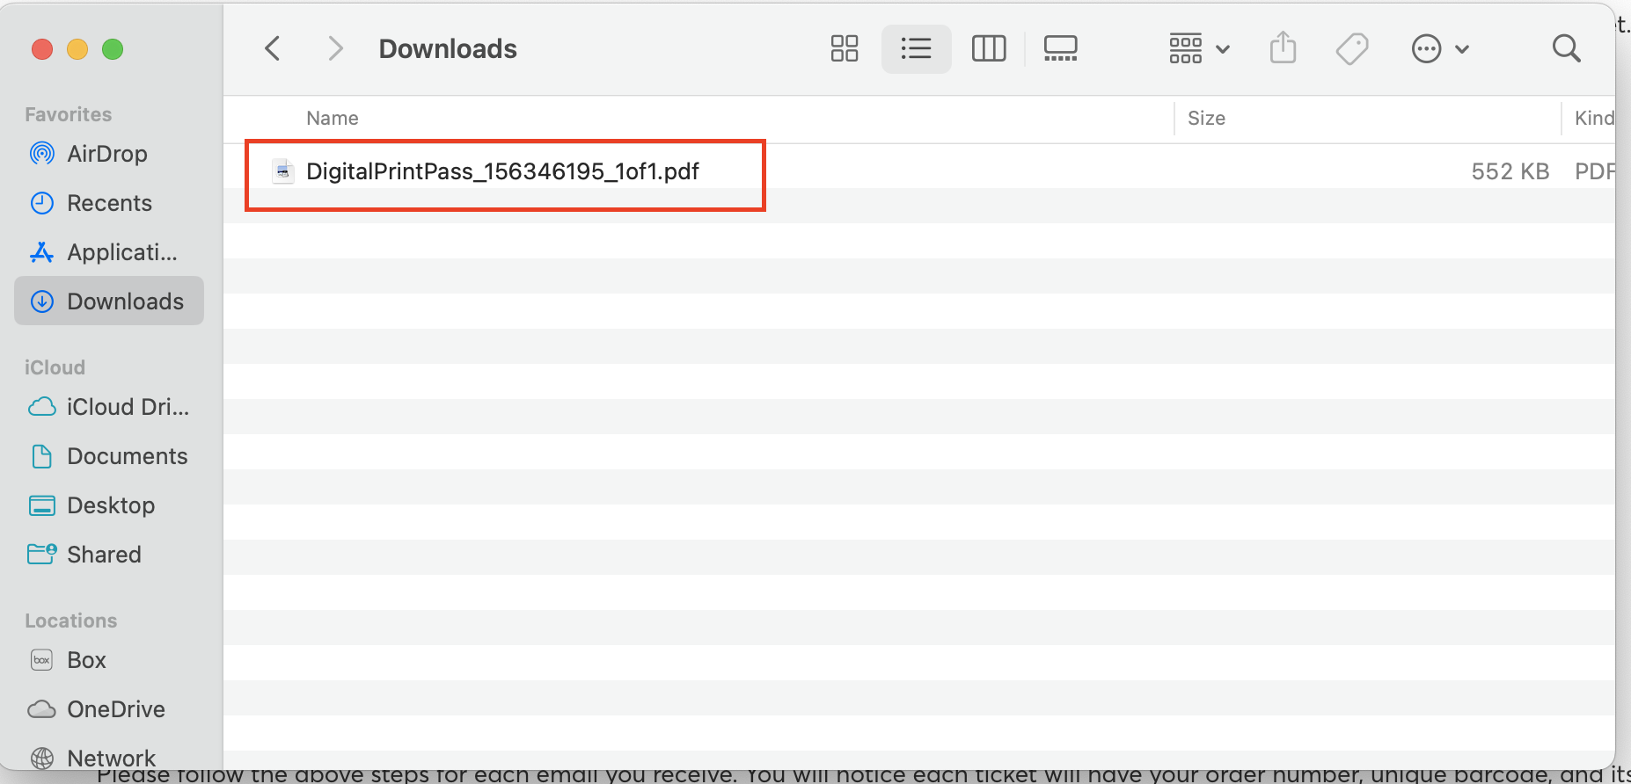Sort by the Size column header
1631x784 pixels.
click(x=1206, y=118)
